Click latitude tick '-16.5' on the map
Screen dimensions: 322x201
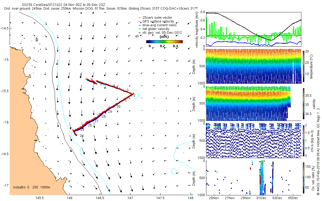(5, 154)
